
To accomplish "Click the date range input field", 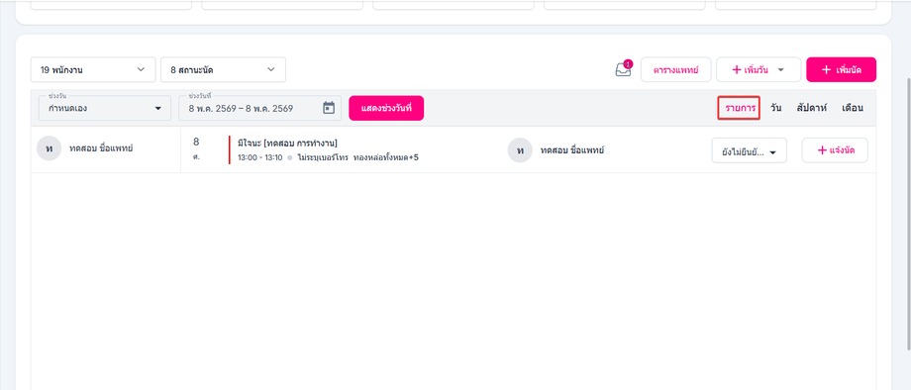I will tap(259, 108).
